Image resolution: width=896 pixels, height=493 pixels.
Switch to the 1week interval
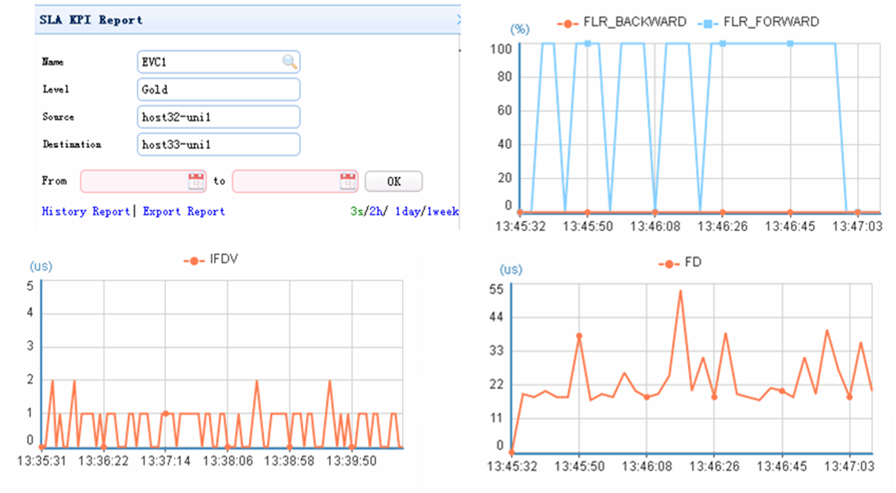pos(442,211)
